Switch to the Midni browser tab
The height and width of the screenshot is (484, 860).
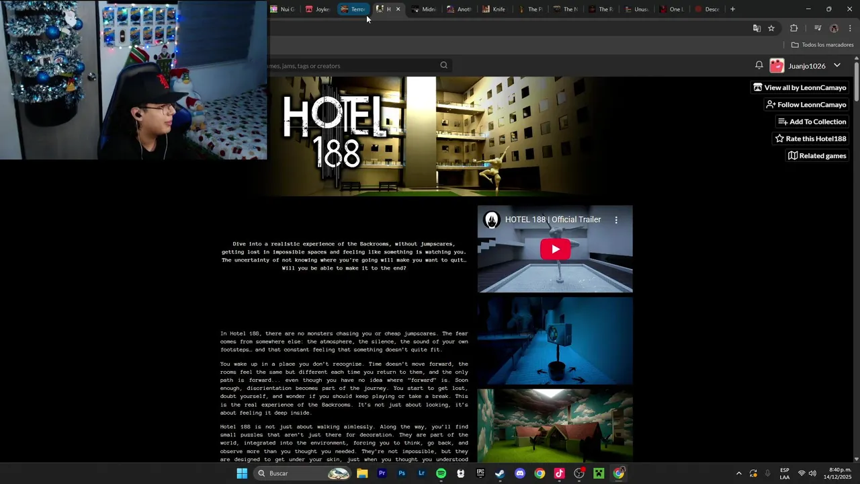coord(423,9)
